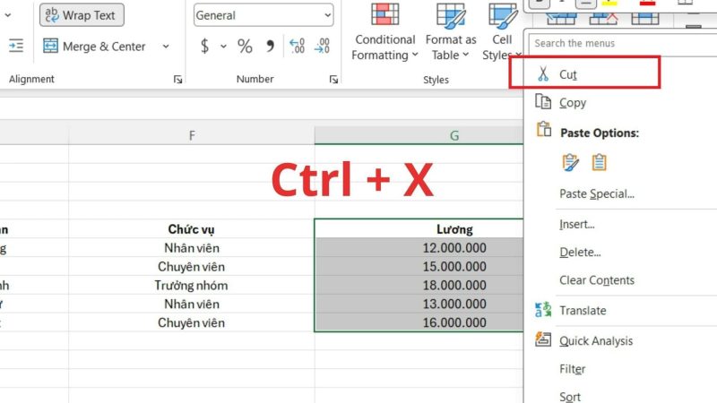Click the Increase Decimal icon
The width and height of the screenshot is (717, 403).
point(297,47)
